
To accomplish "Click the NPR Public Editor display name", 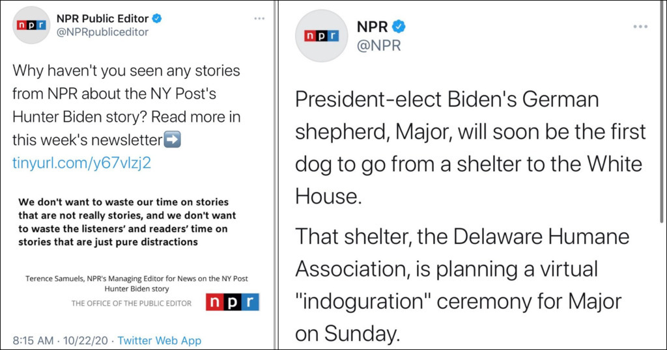I will point(102,18).
